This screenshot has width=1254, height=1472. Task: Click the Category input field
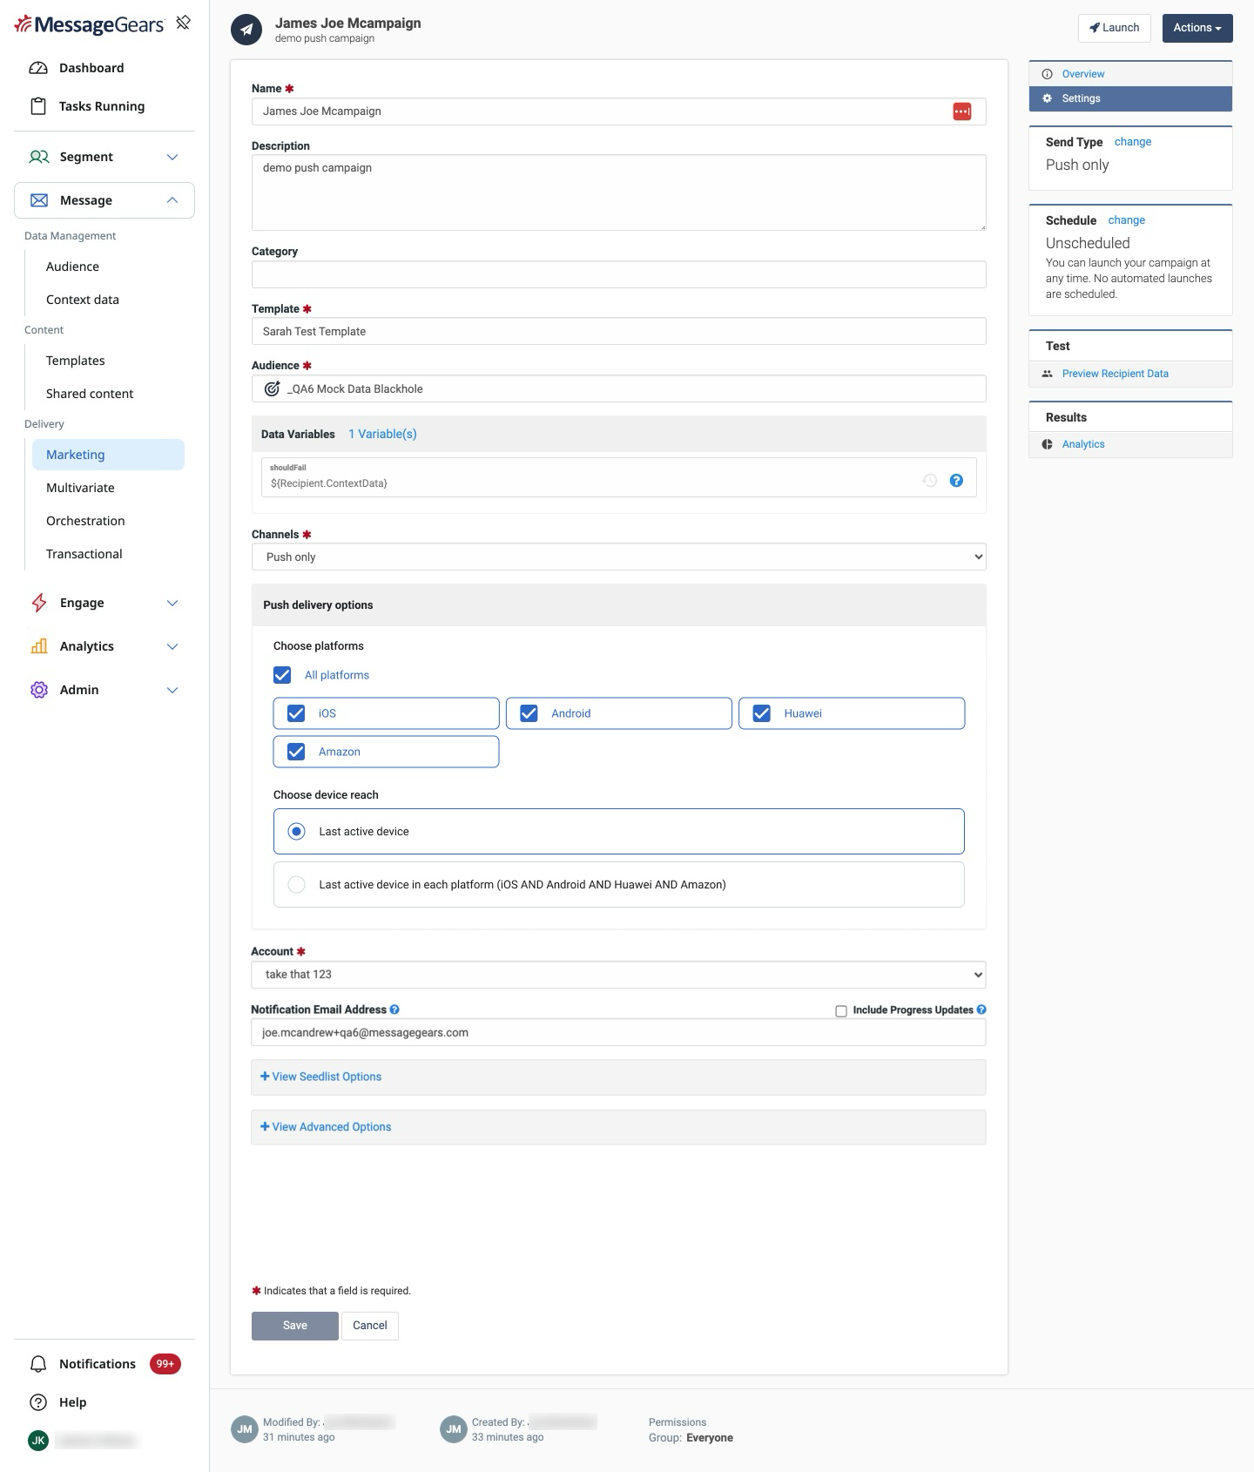[618, 274]
